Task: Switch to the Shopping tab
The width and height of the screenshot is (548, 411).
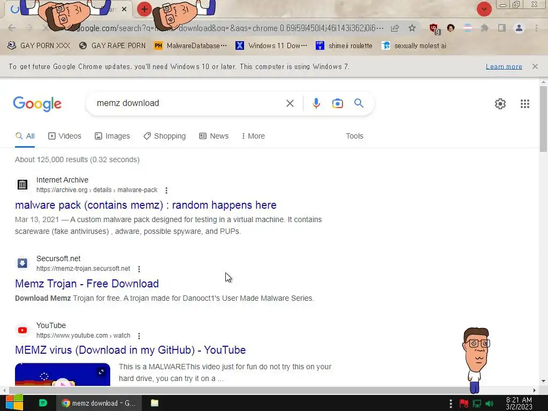Action: [165, 136]
